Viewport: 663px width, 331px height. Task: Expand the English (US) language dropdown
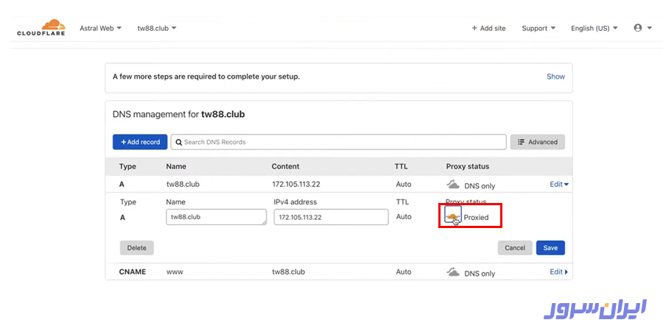594,28
